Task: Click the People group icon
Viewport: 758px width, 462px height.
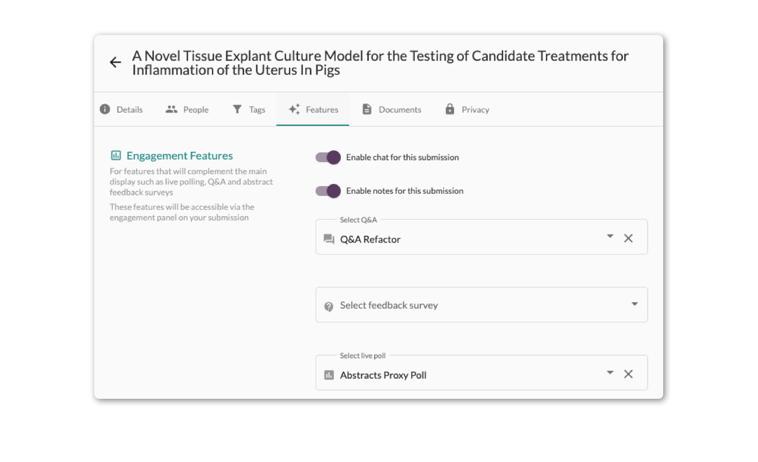Action: 171,109
